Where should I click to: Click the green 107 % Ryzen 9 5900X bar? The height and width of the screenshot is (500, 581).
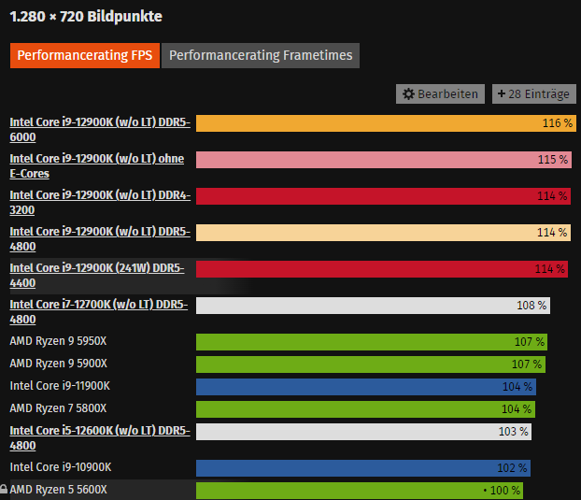[371, 364]
